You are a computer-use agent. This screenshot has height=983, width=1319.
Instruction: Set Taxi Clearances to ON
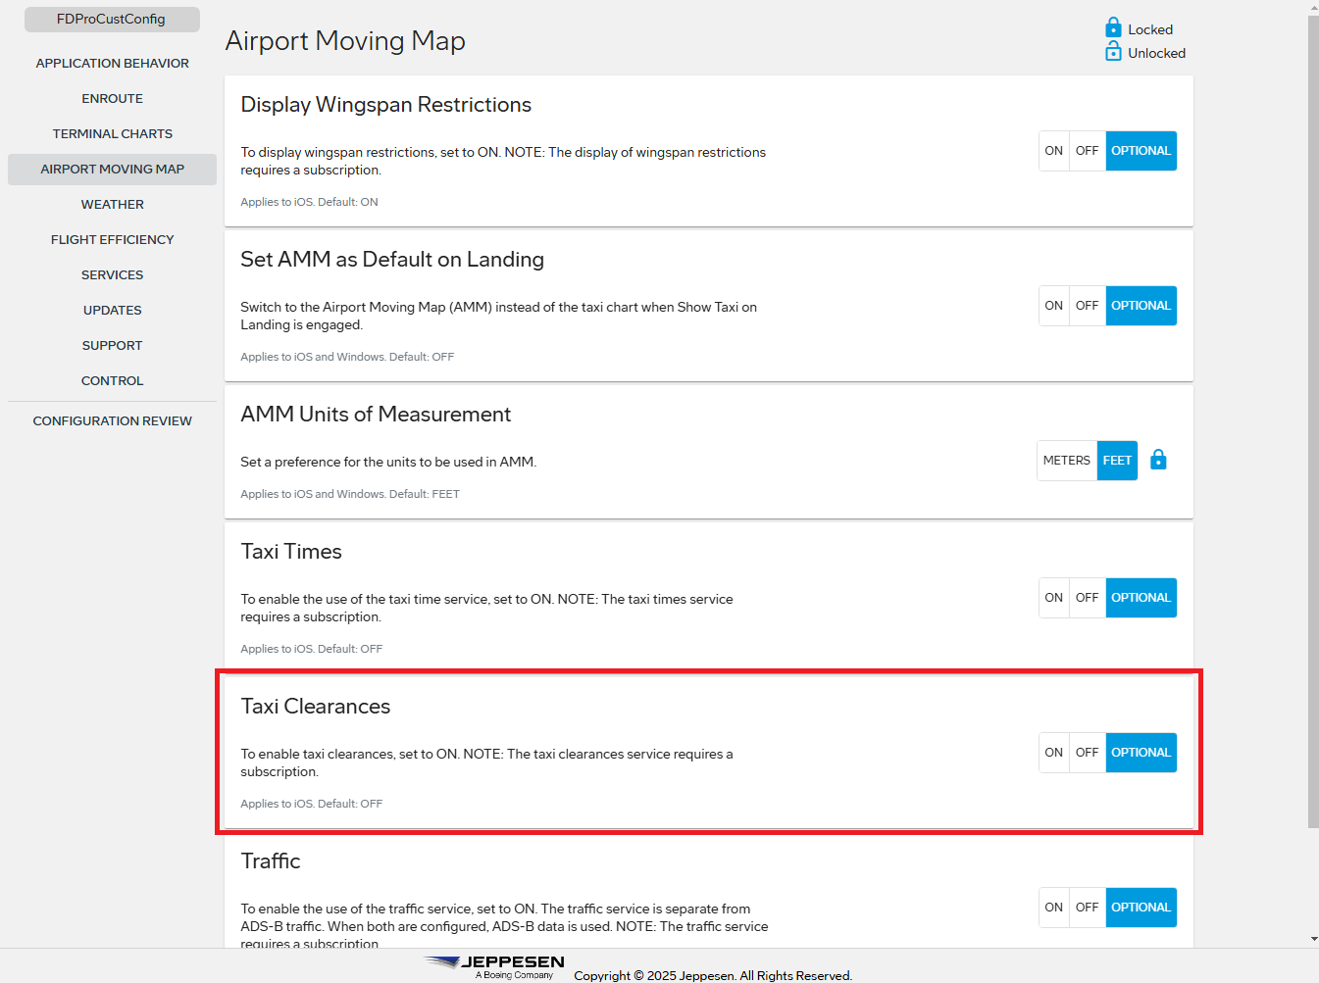1053,753
